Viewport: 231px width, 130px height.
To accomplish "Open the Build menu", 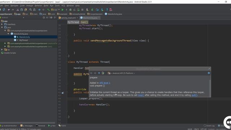I will (x=46, y=6).
